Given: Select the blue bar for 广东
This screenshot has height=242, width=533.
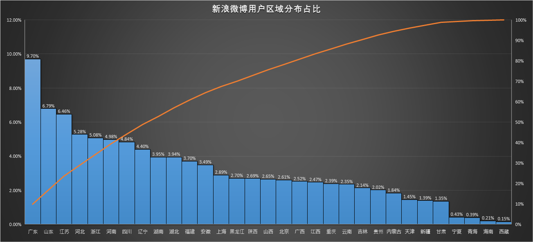Looking at the screenshot, I should pyautogui.click(x=33, y=142).
